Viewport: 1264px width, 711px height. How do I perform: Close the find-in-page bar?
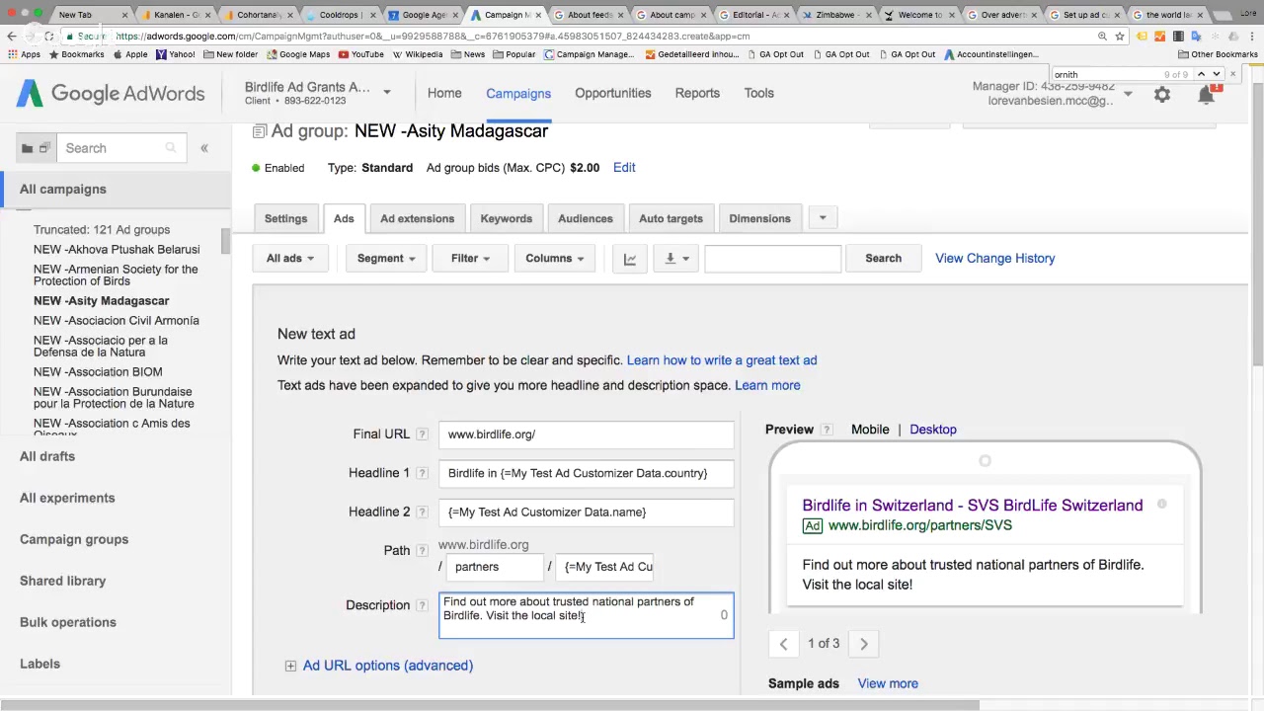click(1232, 74)
